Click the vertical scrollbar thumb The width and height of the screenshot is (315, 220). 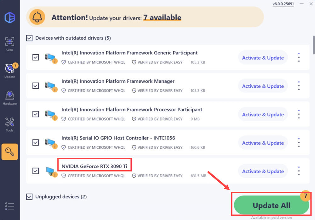coord(313,45)
